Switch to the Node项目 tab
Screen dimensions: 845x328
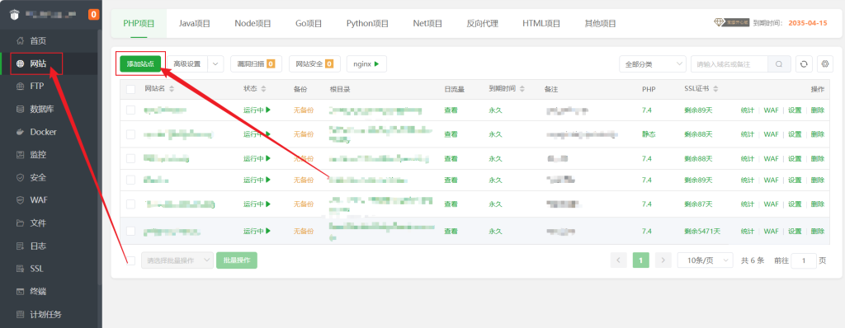(x=253, y=23)
